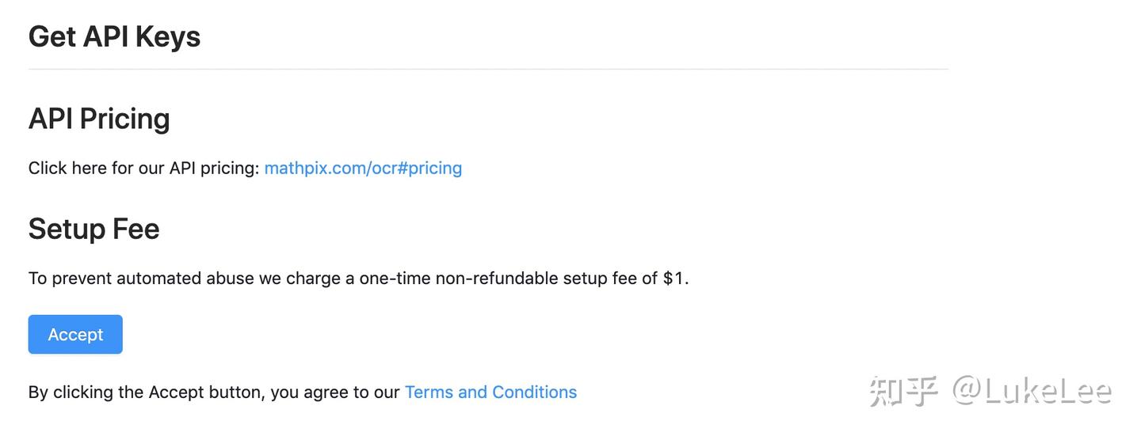Open the Terms and Conditions link
The image size is (1141, 436).
pyautogui.click(x=490, y=392)
